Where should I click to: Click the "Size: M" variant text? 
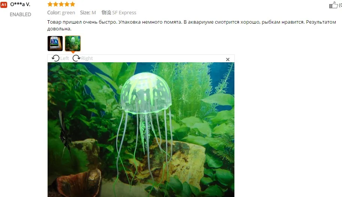88,13
